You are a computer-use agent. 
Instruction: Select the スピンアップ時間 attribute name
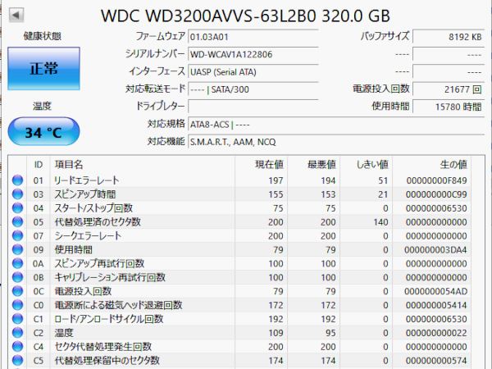click(x=85, y=194)
